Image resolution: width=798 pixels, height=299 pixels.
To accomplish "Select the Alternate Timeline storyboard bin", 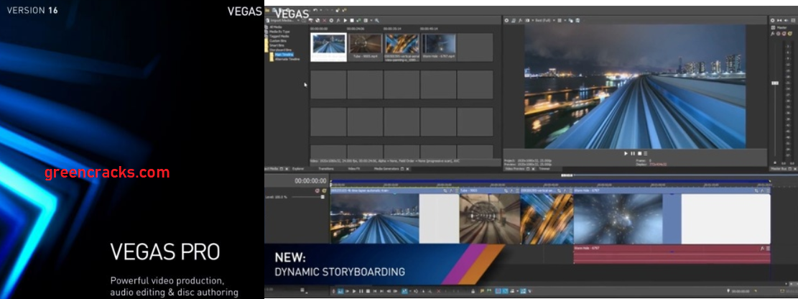I will [x=287, y=59].
